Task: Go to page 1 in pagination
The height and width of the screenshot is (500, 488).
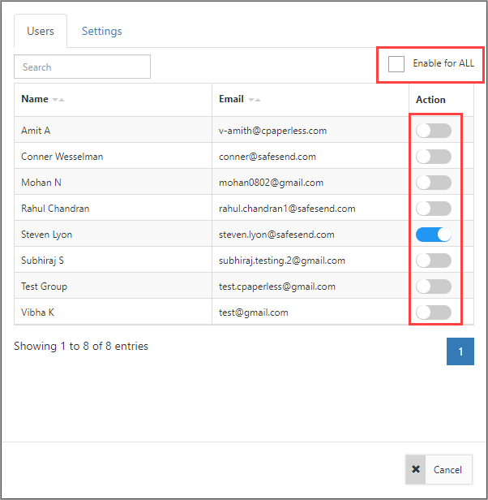Action: 460,351
